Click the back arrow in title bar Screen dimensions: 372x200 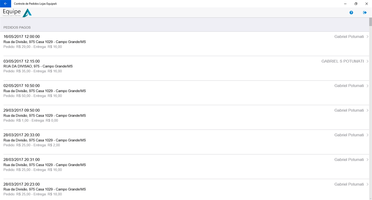(x=5, y=4)
